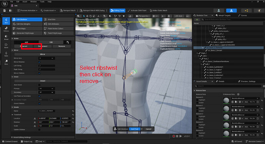Open the File menu

[12, 2]
